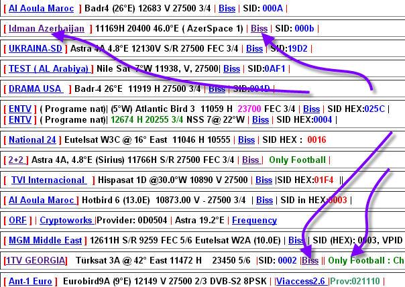Open Biss link in Hispasat 1D row
The width and height of the screenshot is (405, 287).
pyautogui.click(x=264, y=180)
